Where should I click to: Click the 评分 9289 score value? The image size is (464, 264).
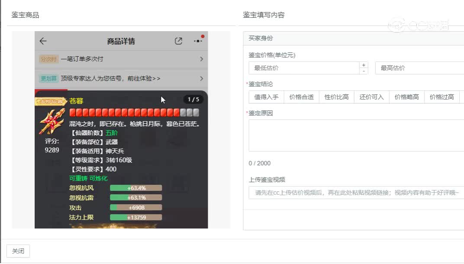[52, 150]
